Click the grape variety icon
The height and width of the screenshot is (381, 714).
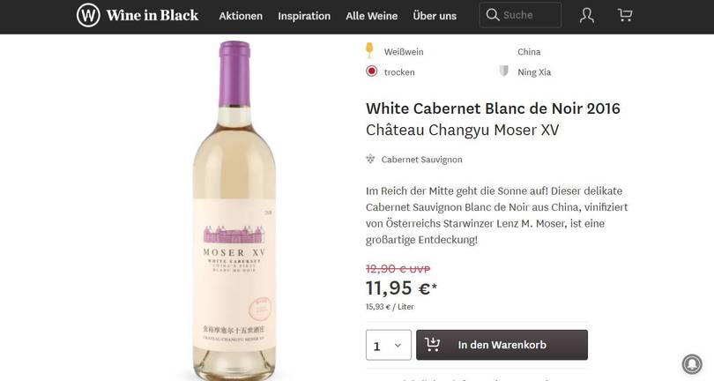tap(371, 160)
